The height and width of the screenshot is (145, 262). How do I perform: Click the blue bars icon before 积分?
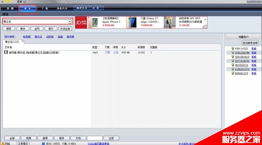[44, 143]
